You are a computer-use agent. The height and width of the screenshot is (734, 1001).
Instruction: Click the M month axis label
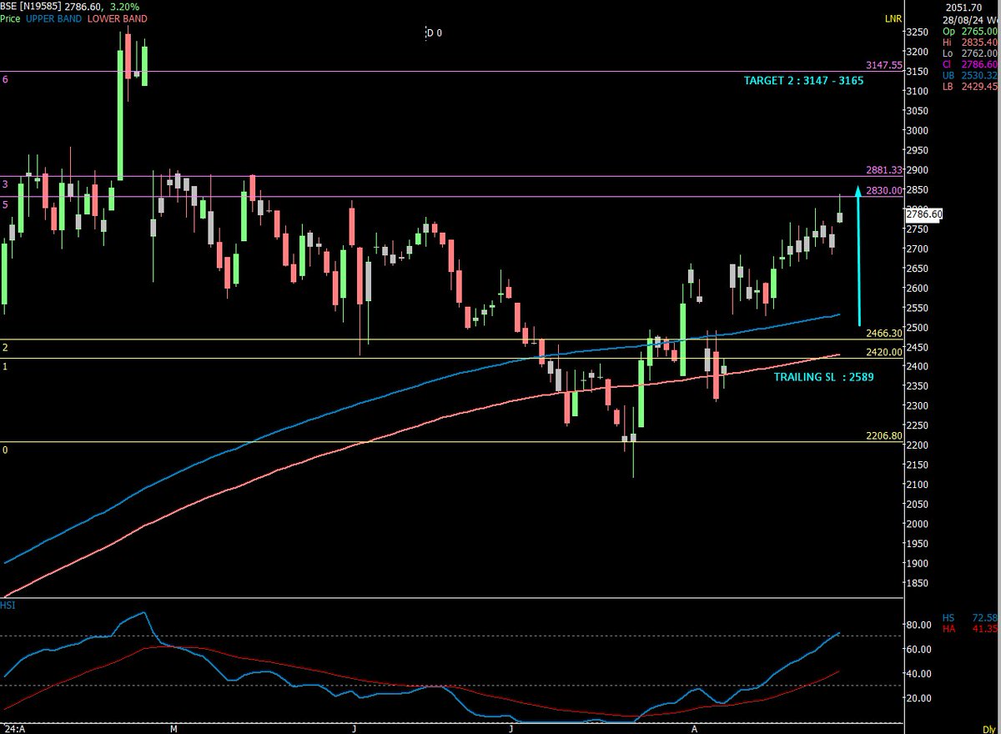174,729
